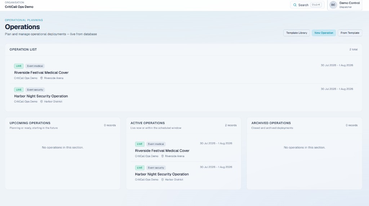Click location pin icon beside Riverside Arena in Operation List
The height and width of the screenshot is (206, 369).
(41, 78)
